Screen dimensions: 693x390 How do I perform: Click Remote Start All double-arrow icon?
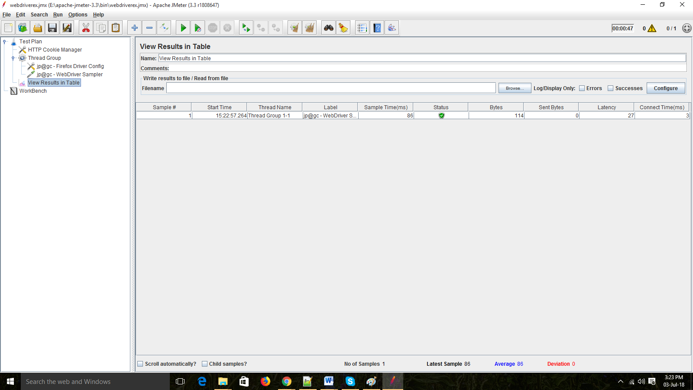(246, 28)
